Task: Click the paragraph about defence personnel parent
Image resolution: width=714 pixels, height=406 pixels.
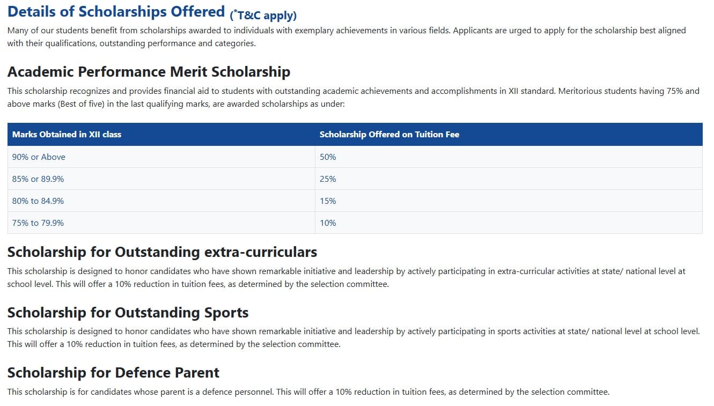Action: 308,392
